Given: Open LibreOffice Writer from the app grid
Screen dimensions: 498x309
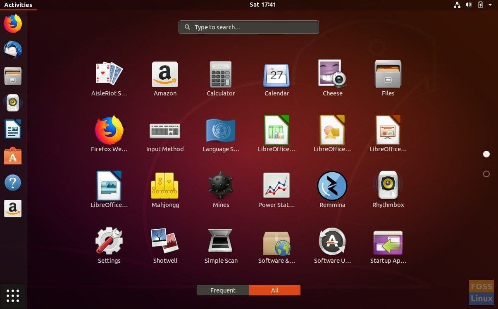Looking at the screenshot, I should coord(109,185).
